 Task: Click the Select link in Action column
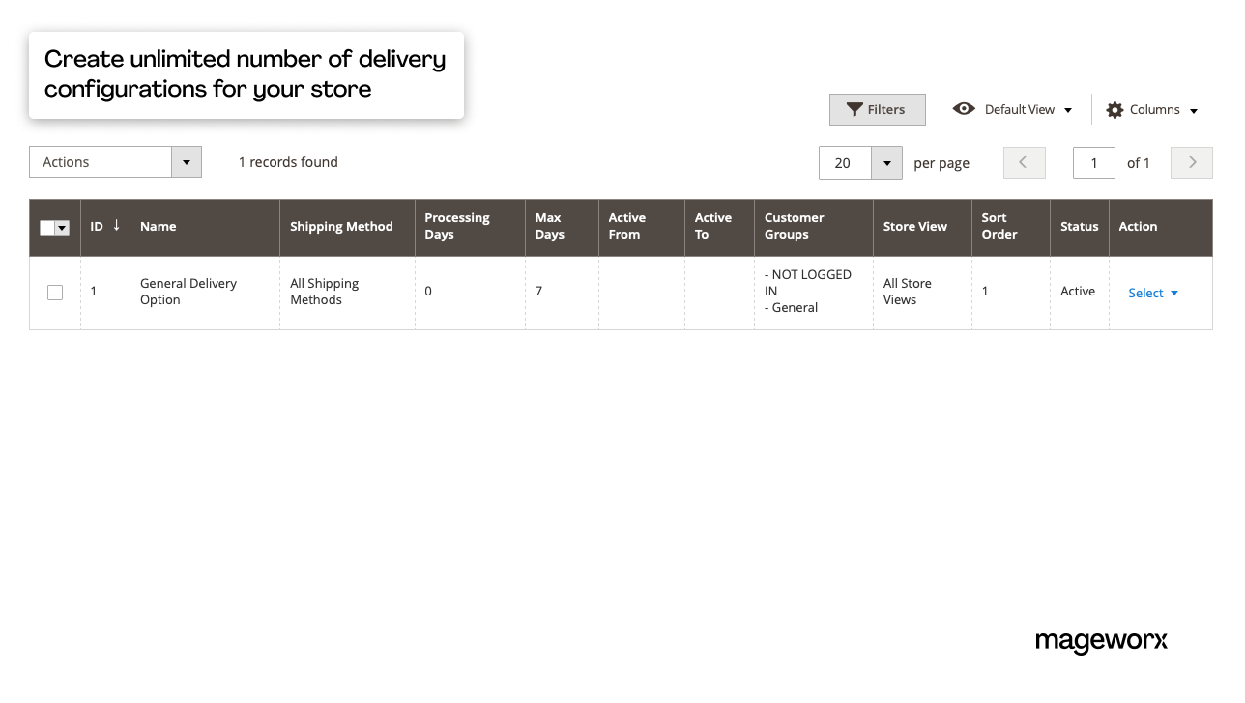pos(1144,293)
